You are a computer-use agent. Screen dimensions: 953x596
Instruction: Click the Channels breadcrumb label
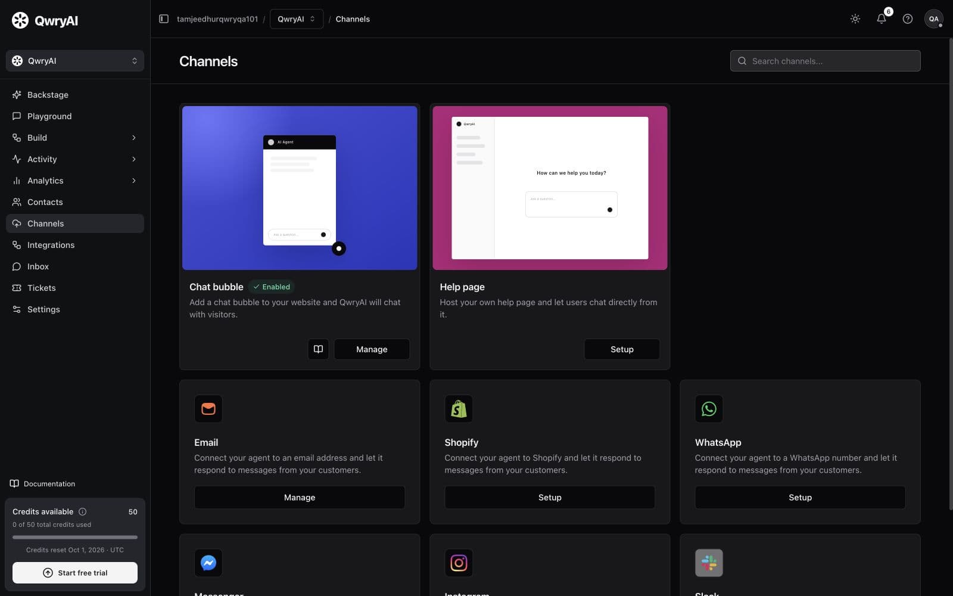[x=353, y=19]
